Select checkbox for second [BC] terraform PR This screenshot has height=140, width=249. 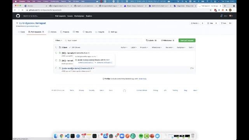(x=56, y=61)
